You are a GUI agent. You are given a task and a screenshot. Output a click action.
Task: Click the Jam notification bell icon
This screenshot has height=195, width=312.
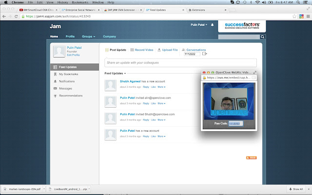pyautogui.click(x=213, y=25)
